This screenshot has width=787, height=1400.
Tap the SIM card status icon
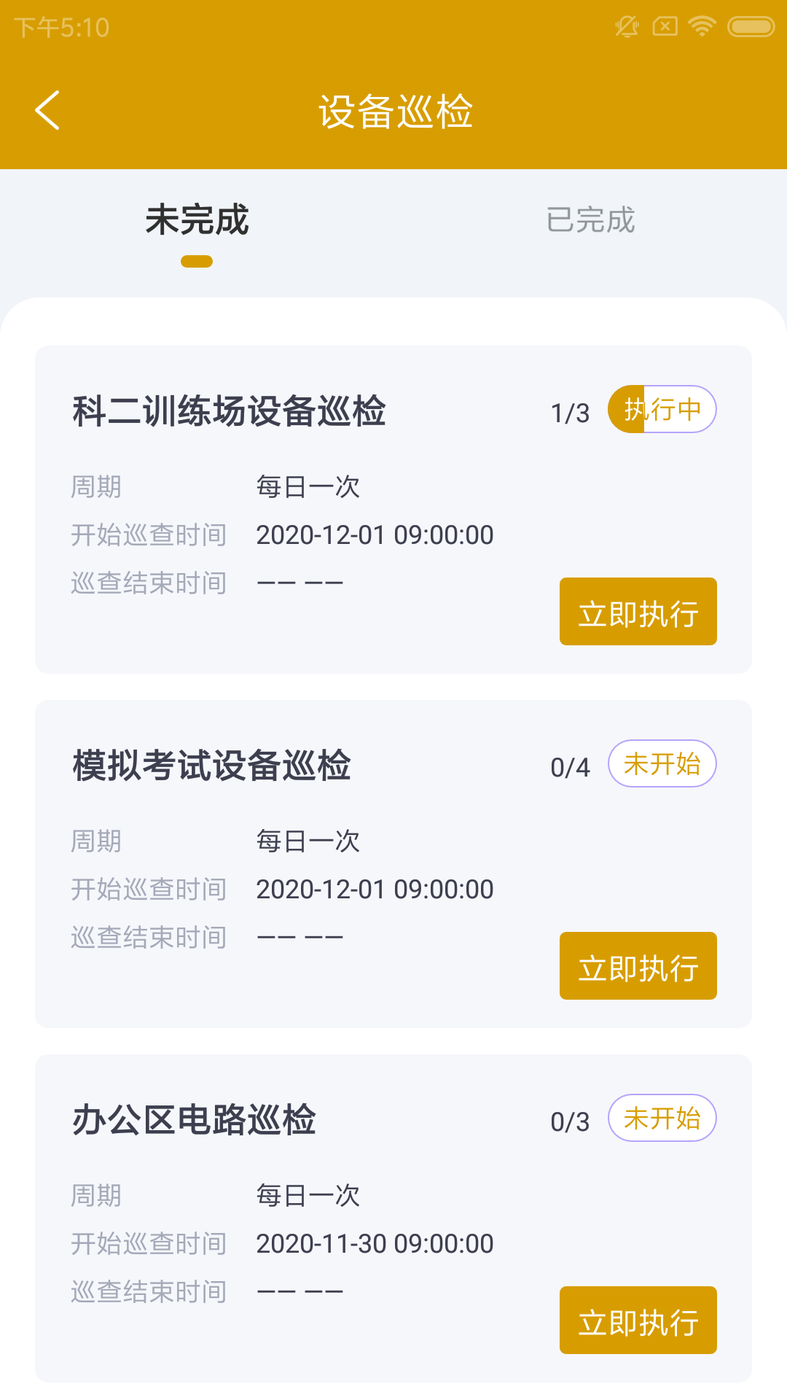pos(665,27)
